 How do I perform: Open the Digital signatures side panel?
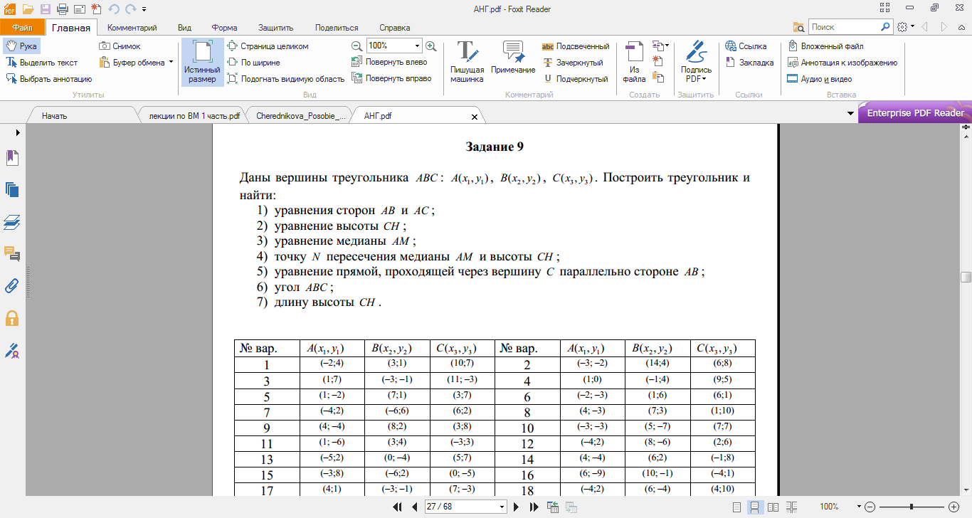(12, 350)
